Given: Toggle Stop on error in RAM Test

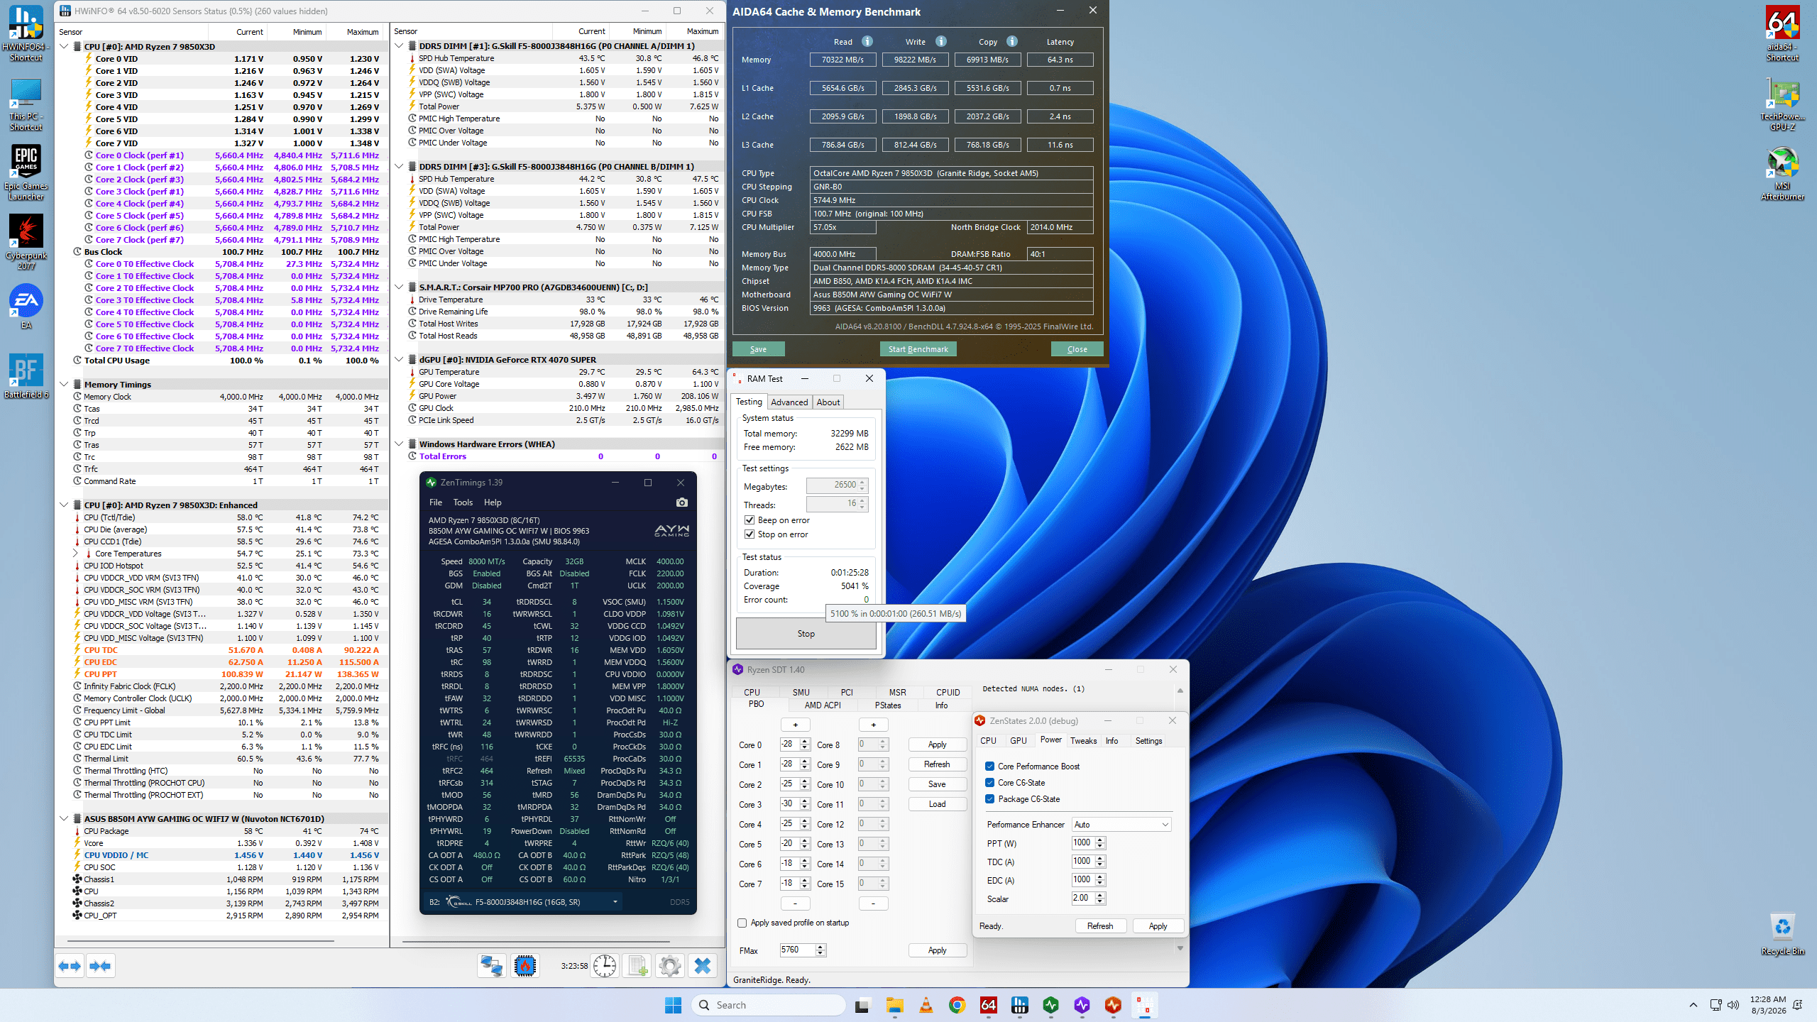Looking at the screenshot, I should pos(750,534).
